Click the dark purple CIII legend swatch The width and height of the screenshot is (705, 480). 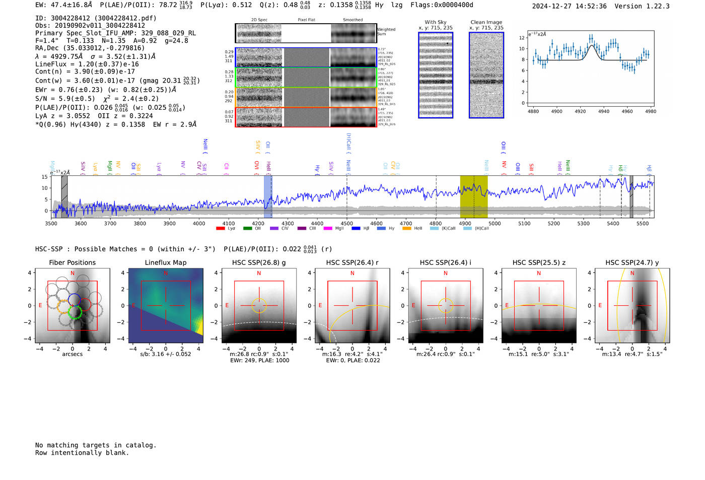[301, 229]
